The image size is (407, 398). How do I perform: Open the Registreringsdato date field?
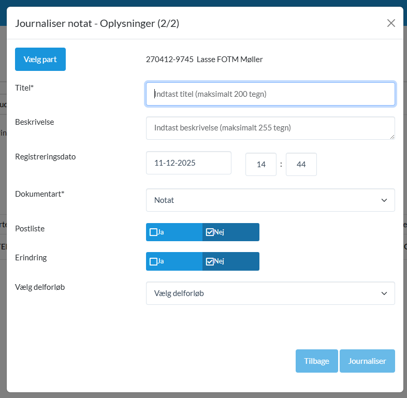point(188,163)
